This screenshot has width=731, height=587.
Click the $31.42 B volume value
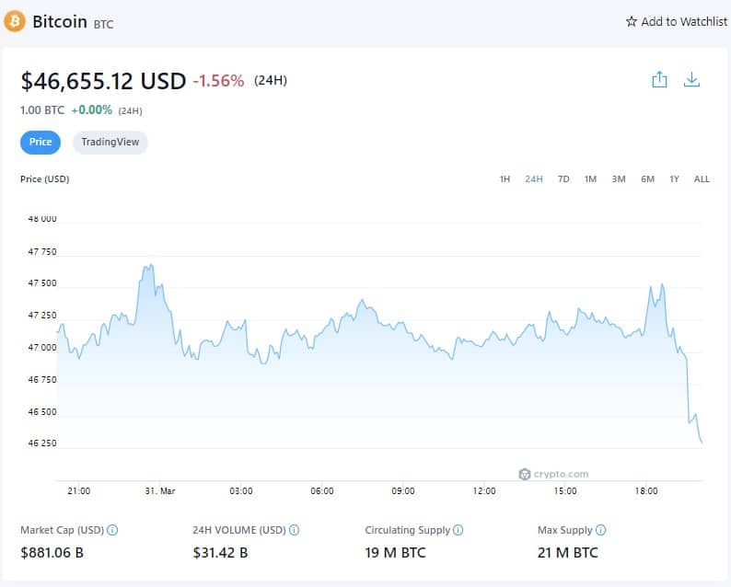point(220,553)
